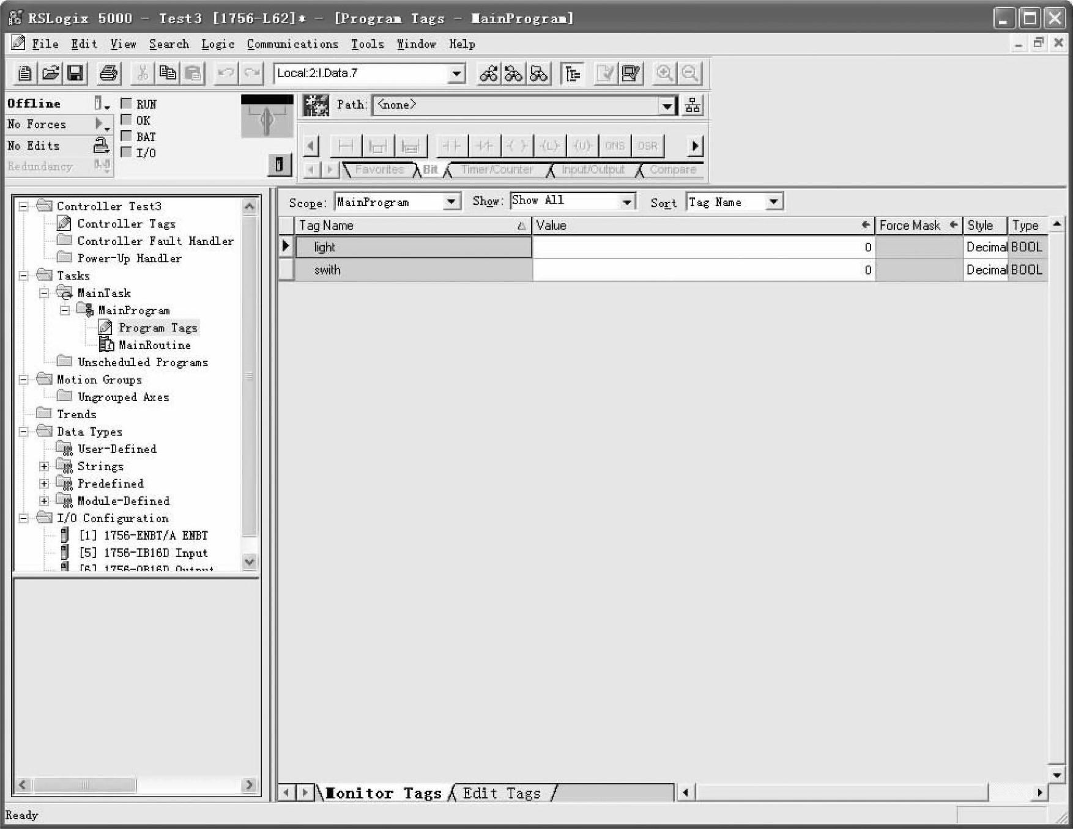
Task: Click the organizer vertical scroll down arrow
Action: point(249,561)
